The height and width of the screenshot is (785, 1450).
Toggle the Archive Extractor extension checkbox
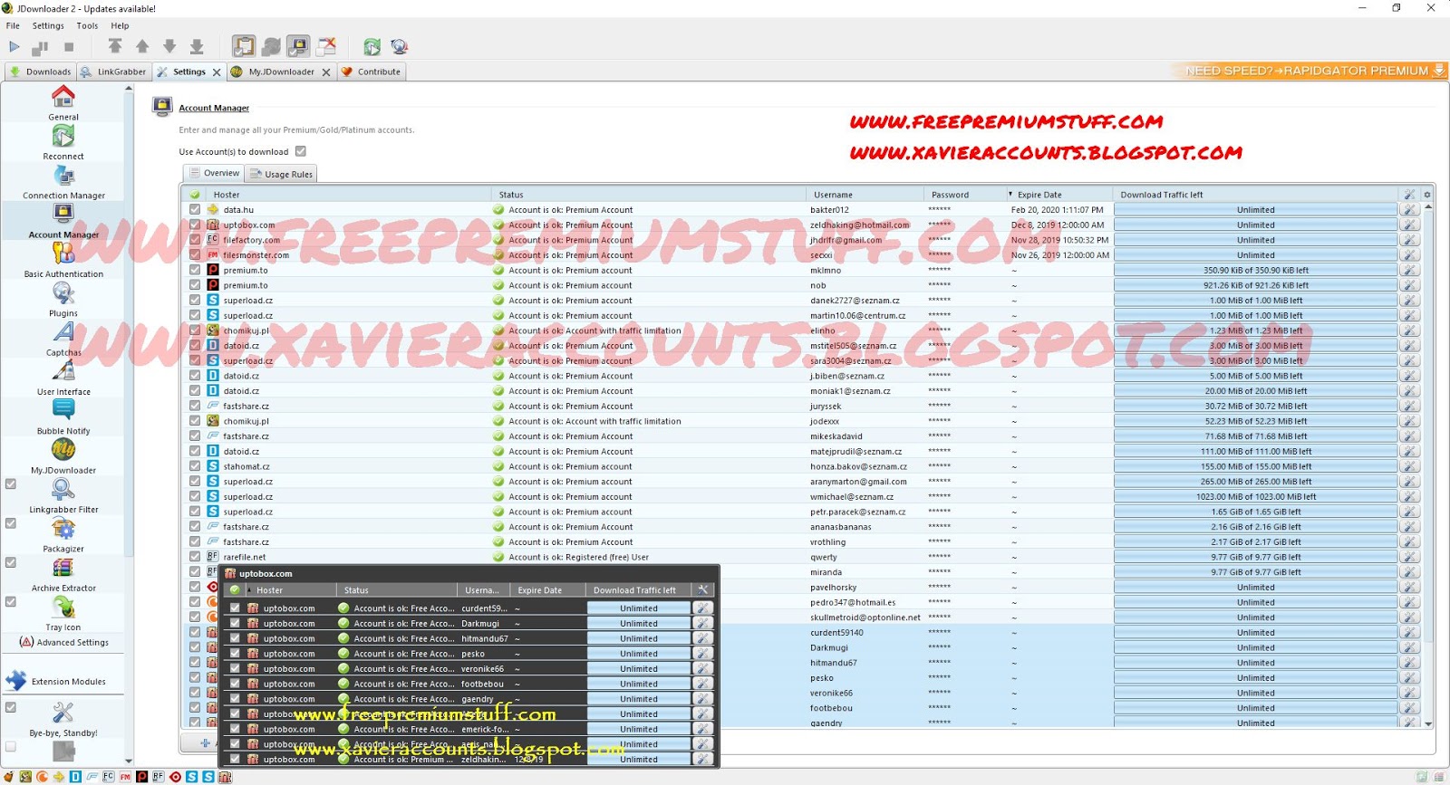pos(11,562)
